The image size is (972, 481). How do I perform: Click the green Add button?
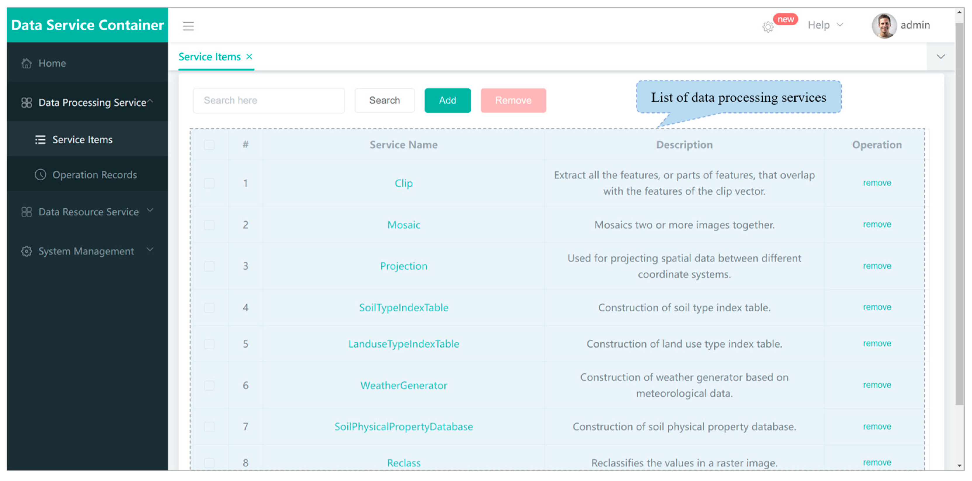(x=447, y=100)
